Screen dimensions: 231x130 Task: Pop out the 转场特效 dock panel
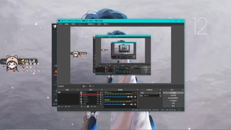tap(160, 90)
